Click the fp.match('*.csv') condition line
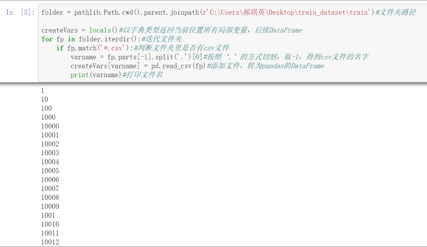 click(143, 48)
